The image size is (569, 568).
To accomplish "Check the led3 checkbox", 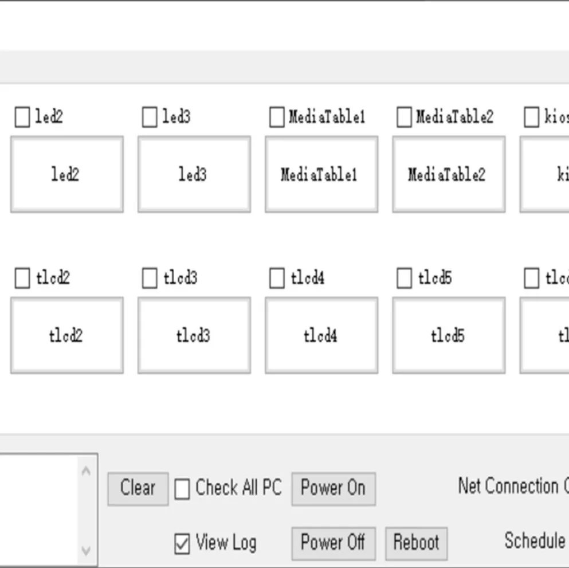I will point(150,117).
